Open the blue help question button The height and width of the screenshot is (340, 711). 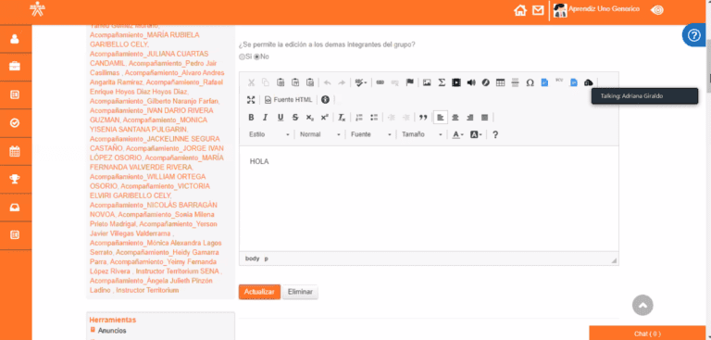[x=693, y=35]
